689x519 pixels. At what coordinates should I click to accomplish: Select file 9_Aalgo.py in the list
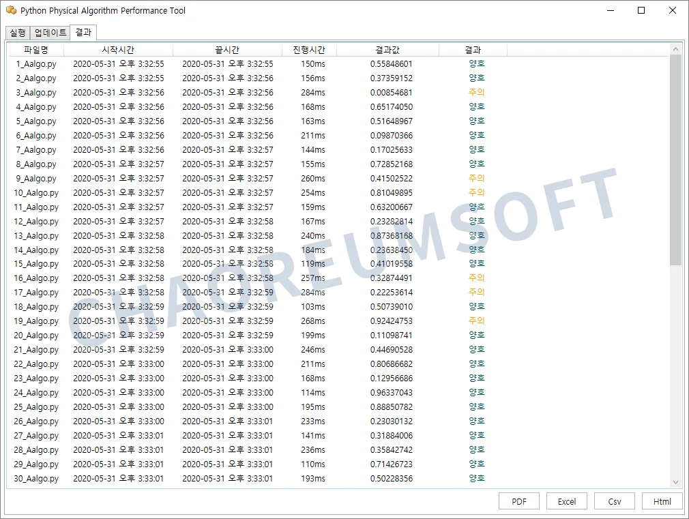tap(36, 179)
